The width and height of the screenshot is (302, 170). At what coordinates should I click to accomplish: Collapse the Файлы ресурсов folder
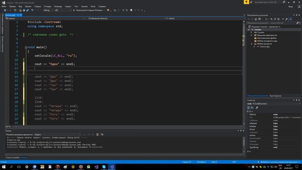pyautogui.click(x=252, y=44)
